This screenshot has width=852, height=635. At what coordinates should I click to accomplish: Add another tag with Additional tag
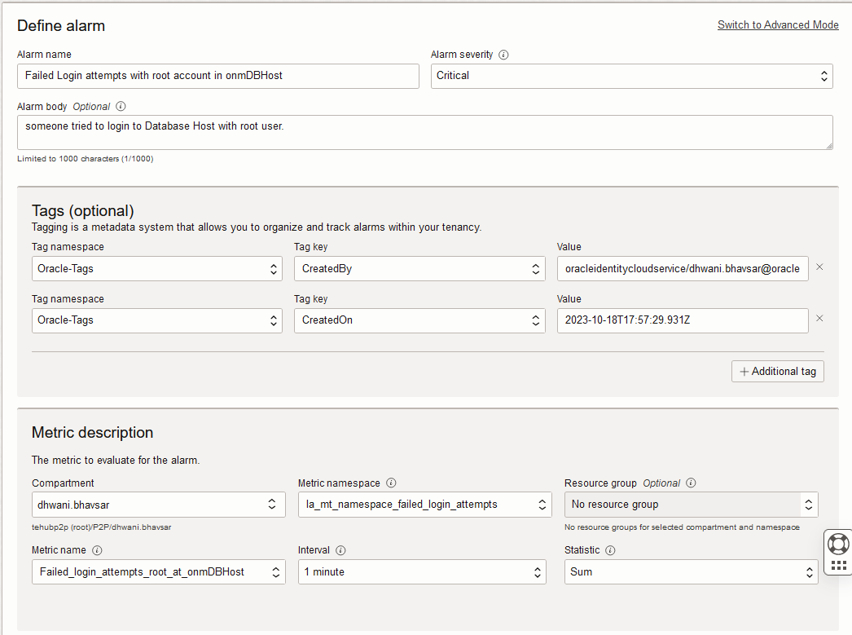pyautogui.click(x=778, y=372)
